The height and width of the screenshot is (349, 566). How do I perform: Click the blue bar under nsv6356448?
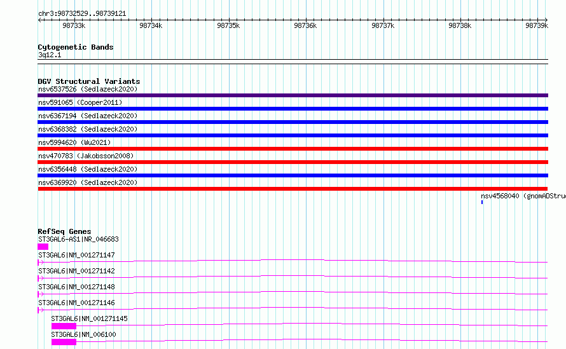click(293, 175)
